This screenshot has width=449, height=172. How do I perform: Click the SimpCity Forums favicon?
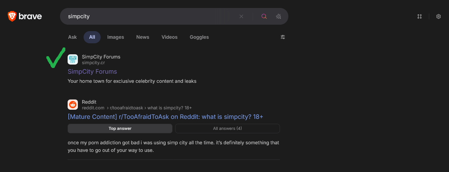[73, 60]
